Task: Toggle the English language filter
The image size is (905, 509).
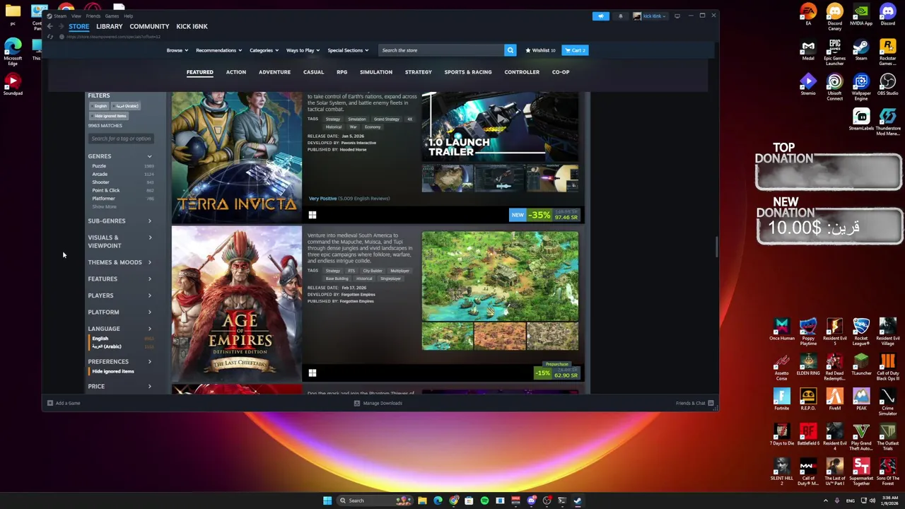Action: click(x=100, y=339)
